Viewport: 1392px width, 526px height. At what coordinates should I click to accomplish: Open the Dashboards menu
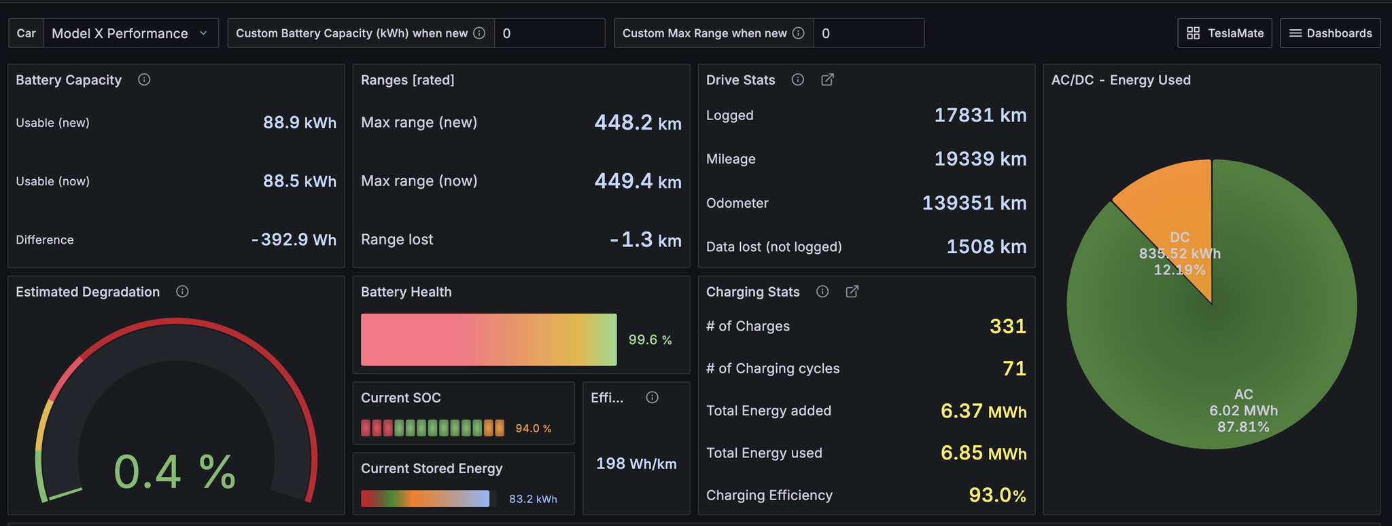pos(1330,33)
